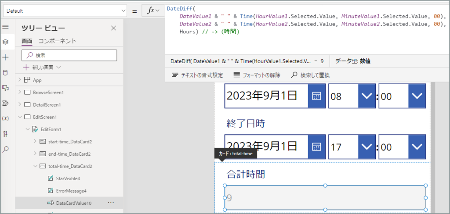Screen dimensions: 450x214
Task: Open the Data cylinder icon in left rail
Action: [x=5, y=73]
